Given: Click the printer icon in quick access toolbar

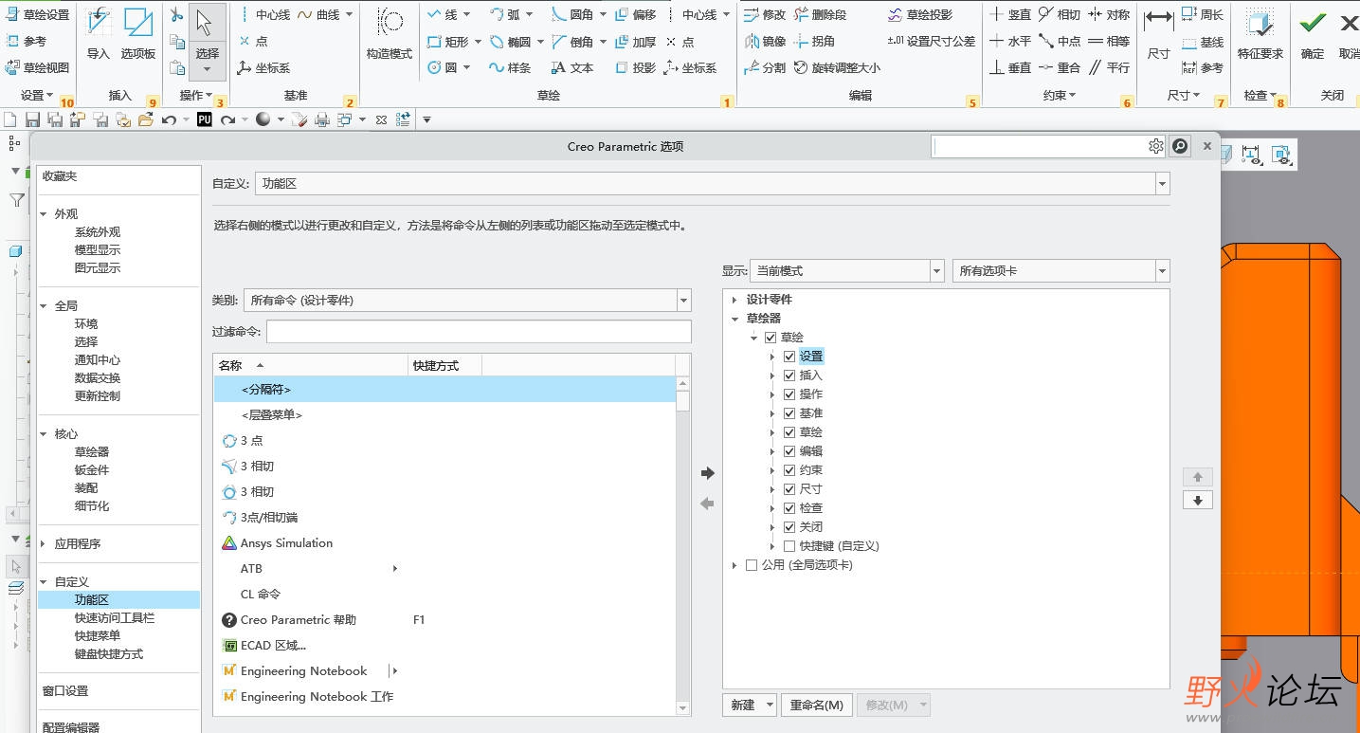Looking at the screenshot, I should click(322, 119).
